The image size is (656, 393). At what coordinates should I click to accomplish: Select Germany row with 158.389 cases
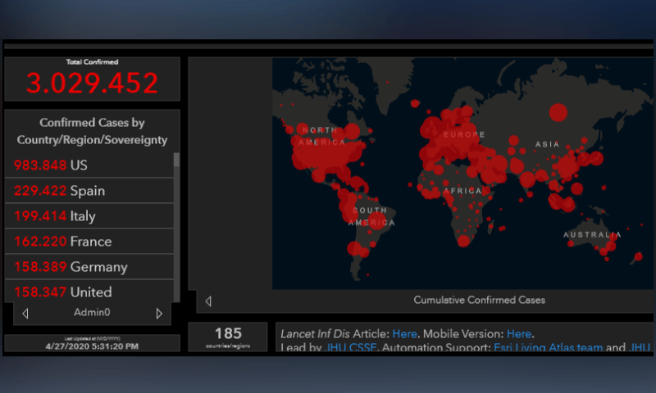coord(90,267)
